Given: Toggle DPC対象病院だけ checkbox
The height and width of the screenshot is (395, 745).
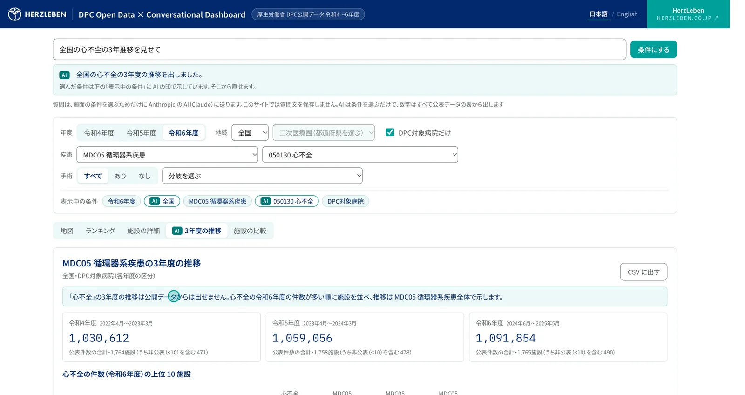Looking at the screenshot, I should 390,133.
